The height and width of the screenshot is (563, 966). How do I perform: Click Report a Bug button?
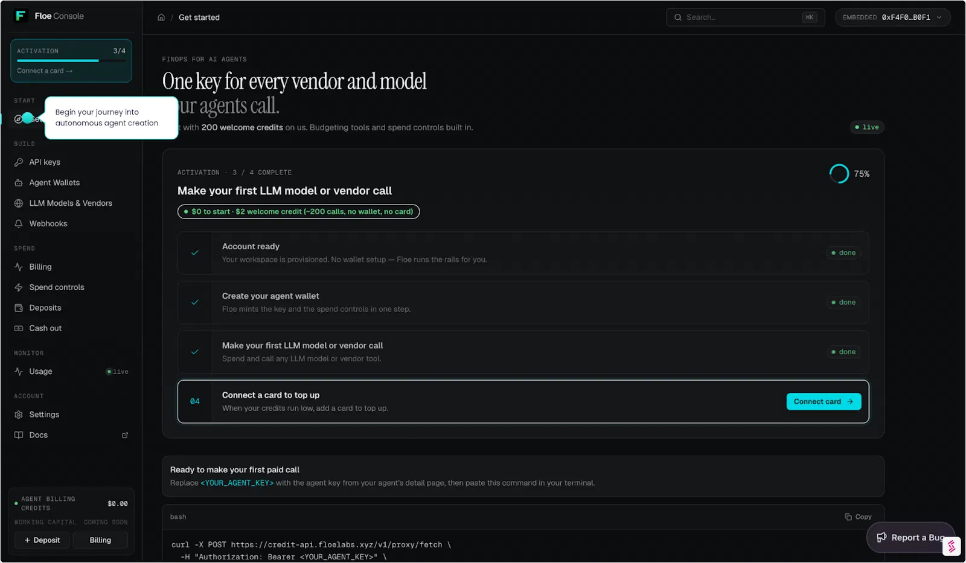[910, 538]
